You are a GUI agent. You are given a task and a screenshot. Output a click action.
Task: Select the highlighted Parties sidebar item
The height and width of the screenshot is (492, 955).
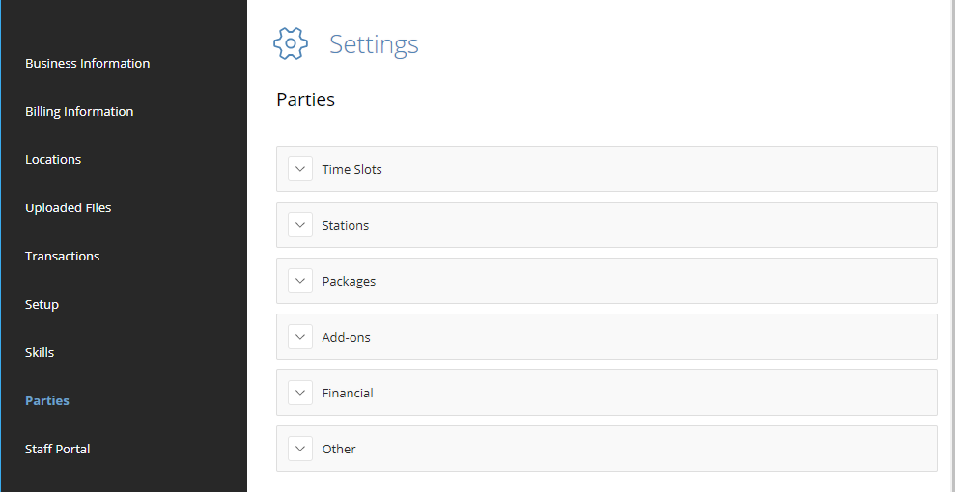pos(47,400)
